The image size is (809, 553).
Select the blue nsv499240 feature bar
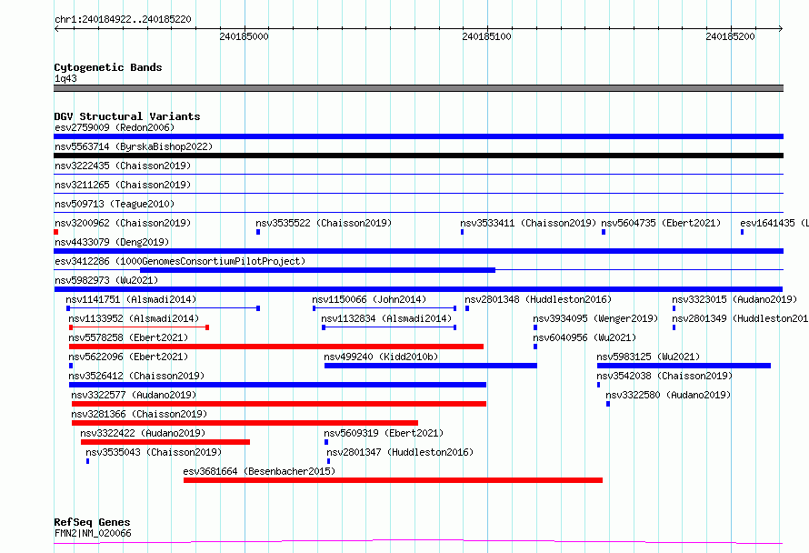click(x=431, y=366)
